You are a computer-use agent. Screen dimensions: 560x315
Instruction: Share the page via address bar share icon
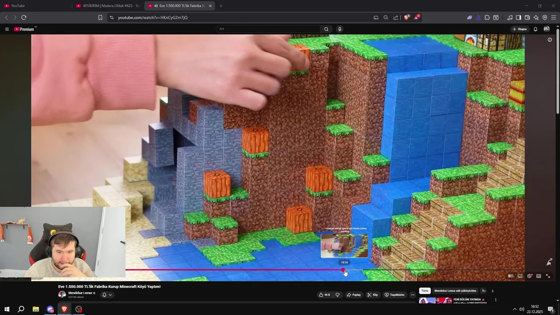click(x=395, y=17)
